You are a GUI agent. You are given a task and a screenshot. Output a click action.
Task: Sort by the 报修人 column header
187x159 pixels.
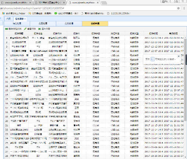(76, 33)
